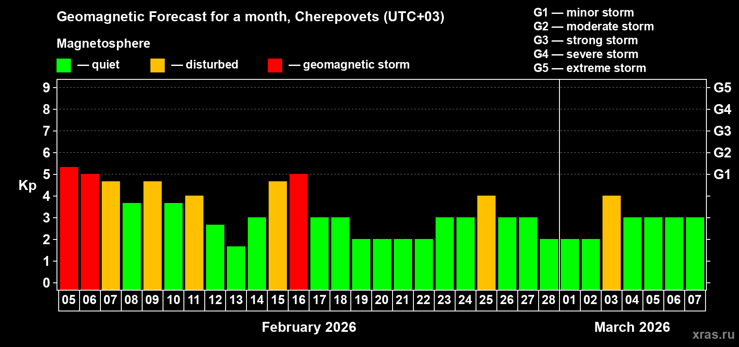The height and width of the screenshot is (347, 739).
Task: Click the green bar for February 17
Action: click(319, 254)
